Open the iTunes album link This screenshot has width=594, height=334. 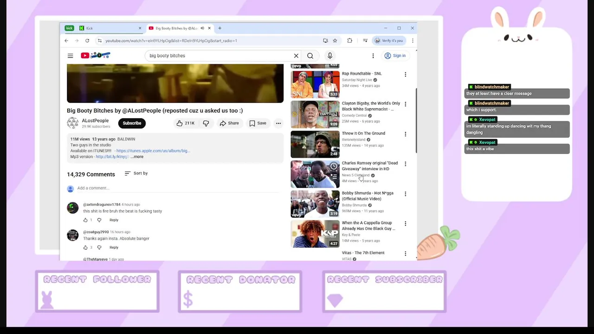pos(153,151)
